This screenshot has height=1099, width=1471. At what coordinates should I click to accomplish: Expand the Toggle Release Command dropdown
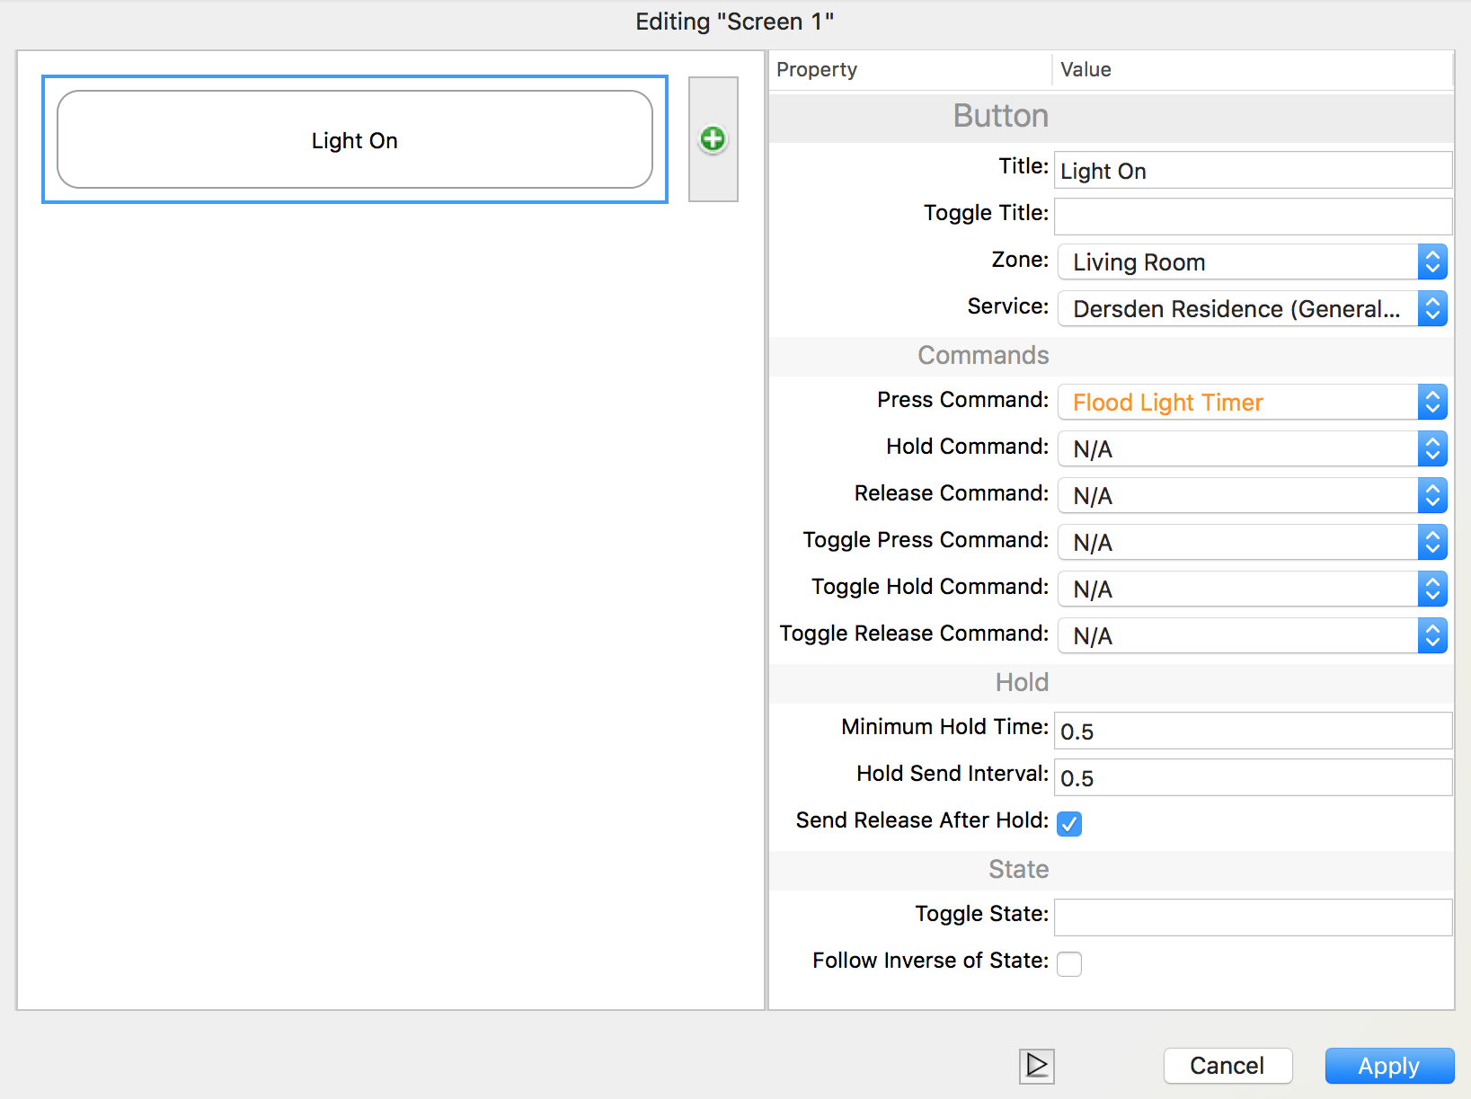coord(1252,636)
